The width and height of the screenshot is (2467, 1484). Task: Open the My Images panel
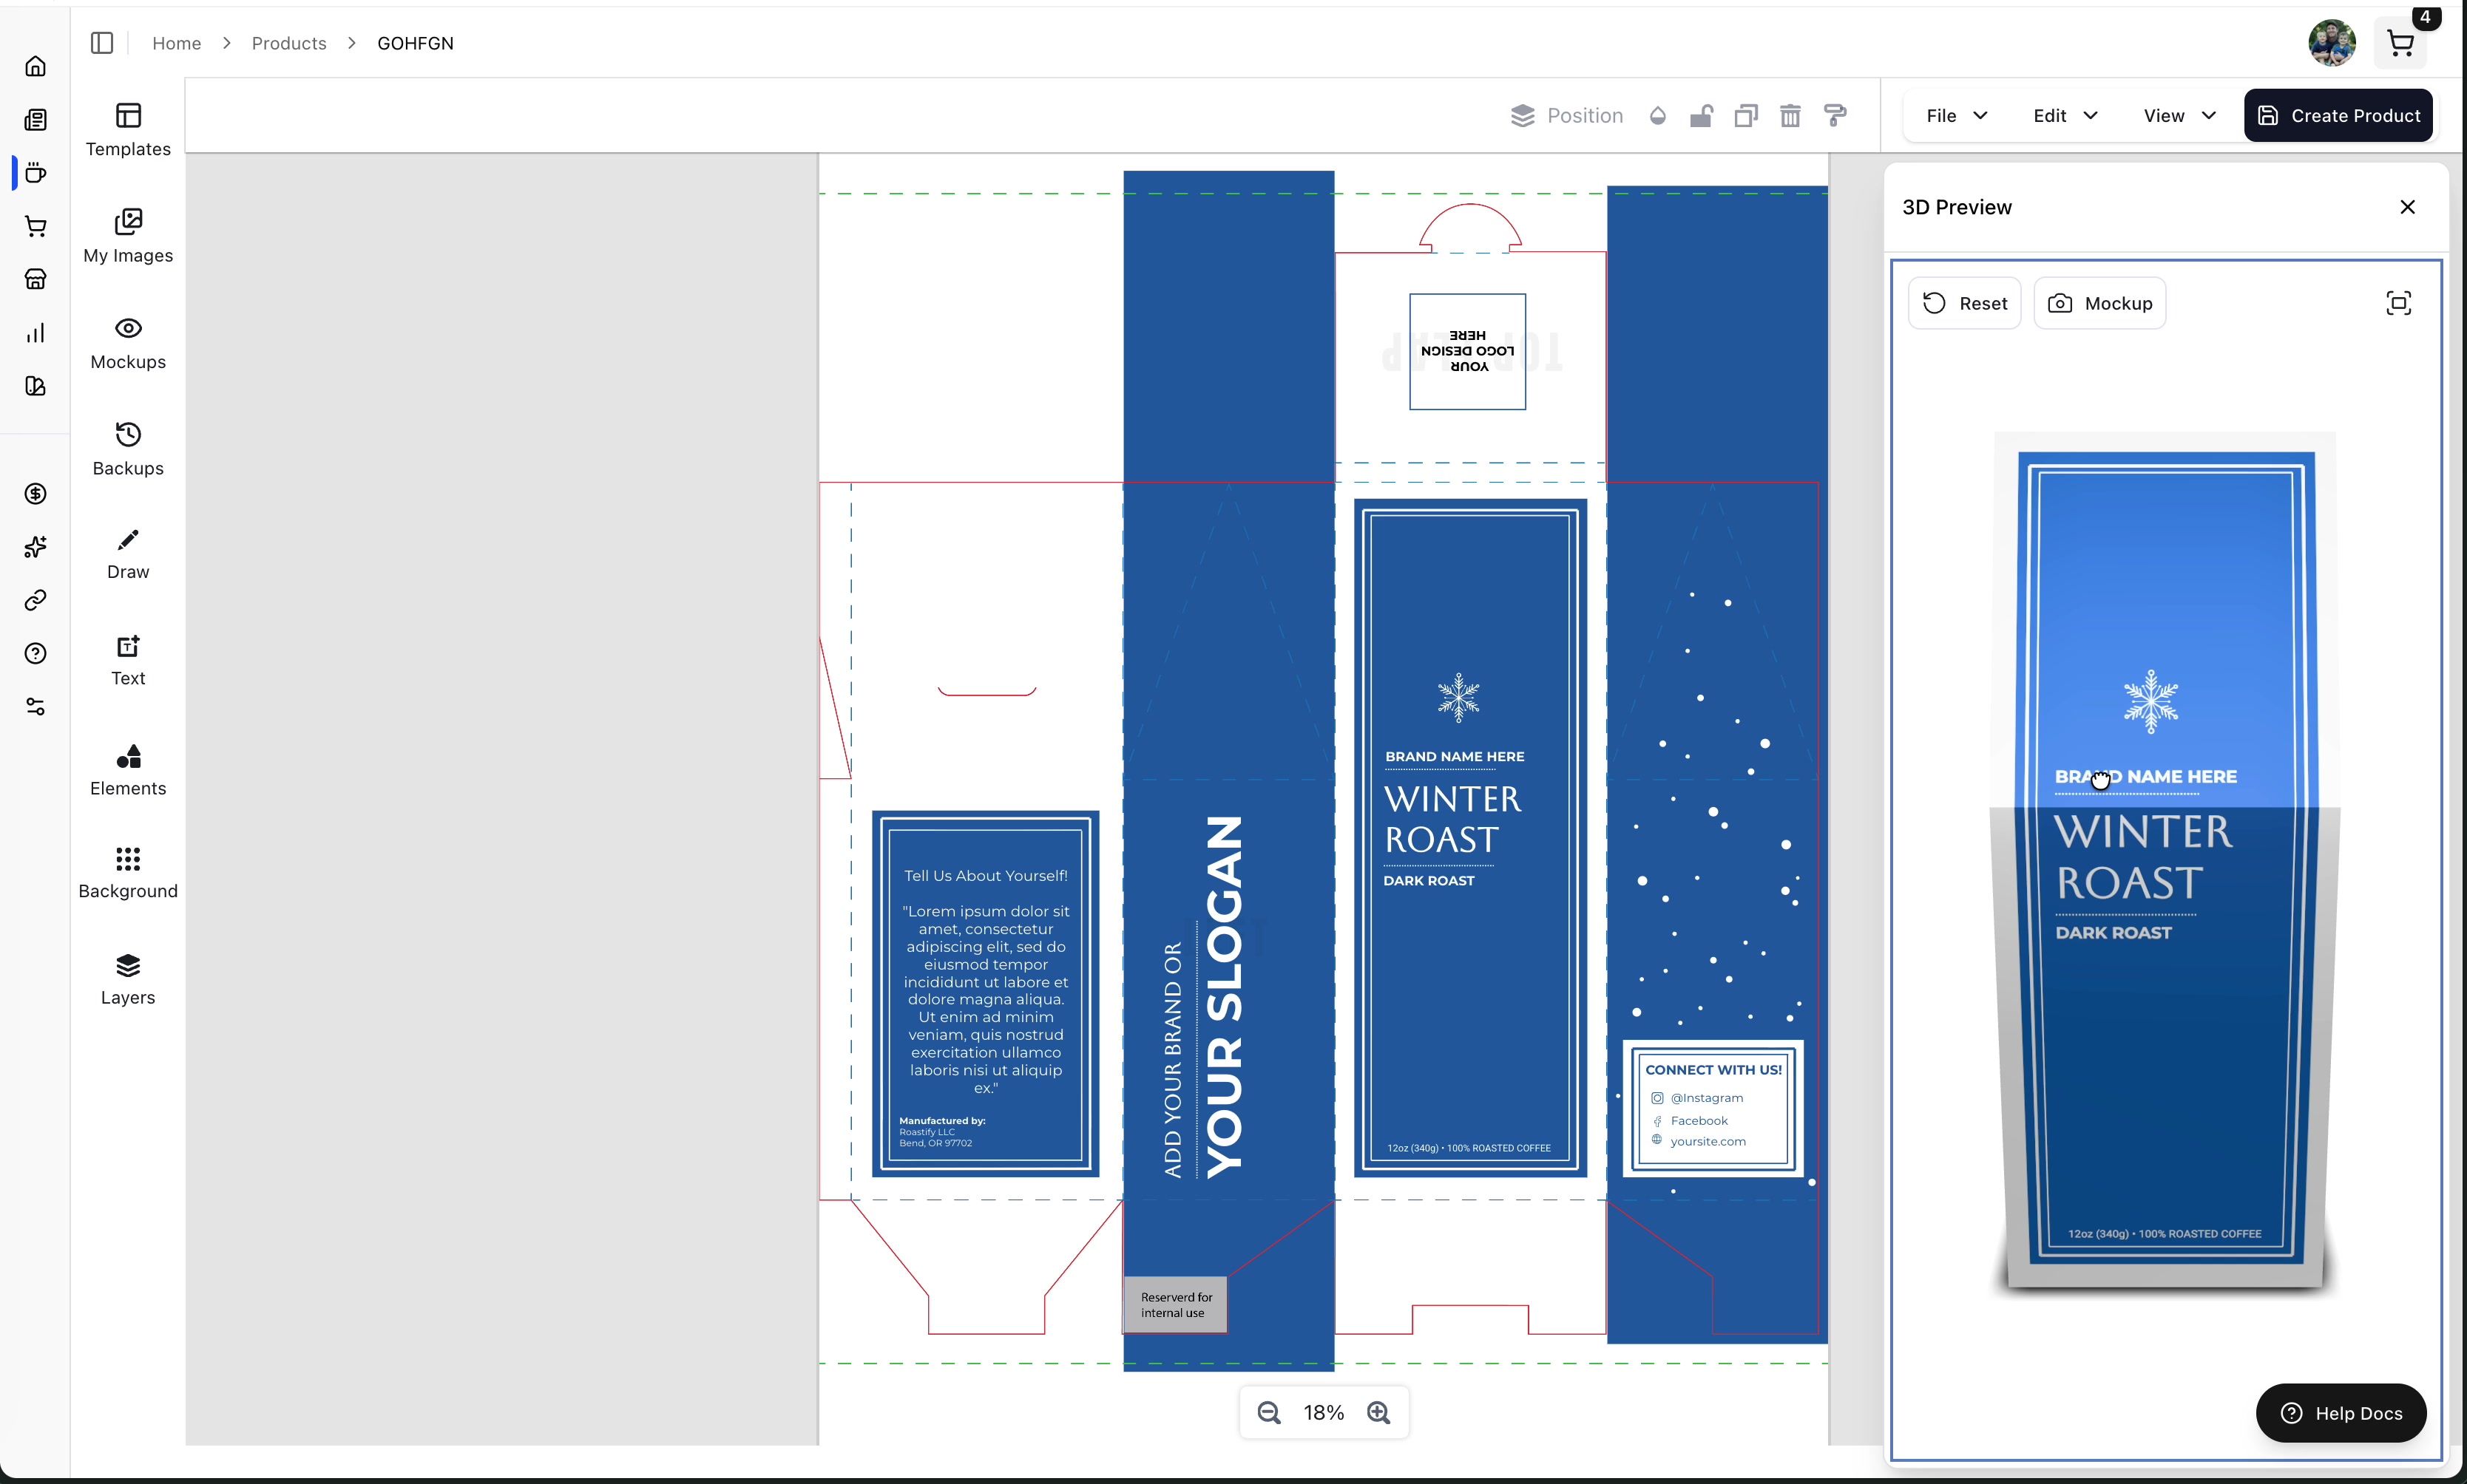tap(128, 236)
